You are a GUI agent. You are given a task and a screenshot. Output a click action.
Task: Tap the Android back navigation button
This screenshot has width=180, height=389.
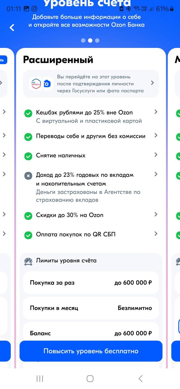[x=140, y=379]
